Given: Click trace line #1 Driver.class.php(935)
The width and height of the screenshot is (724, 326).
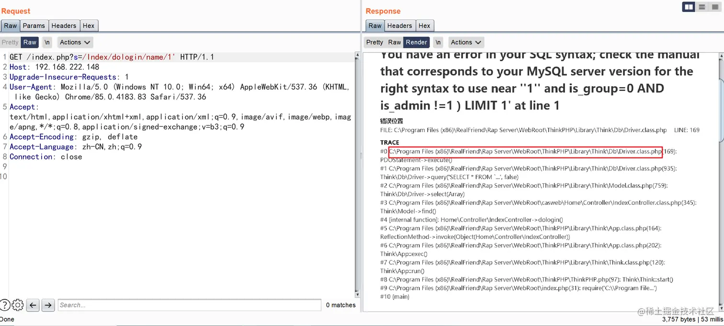Looking at the screenshot, I should click(x=529, y=173).
